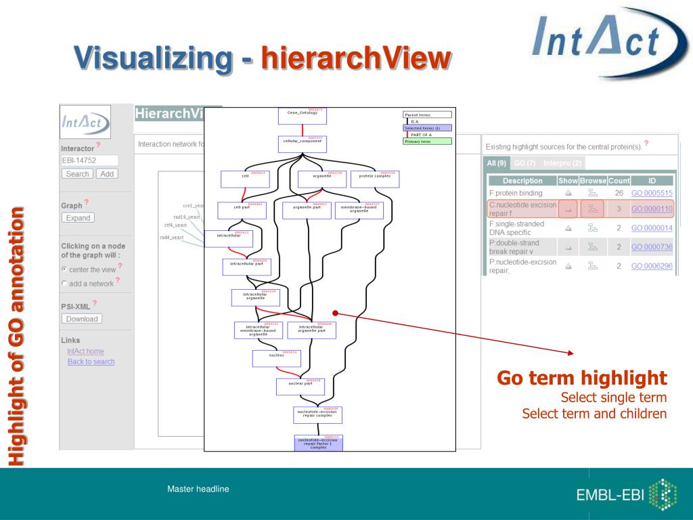Select the add a network radio option
The width and height of the screenshot is (693, 520).
64,283
